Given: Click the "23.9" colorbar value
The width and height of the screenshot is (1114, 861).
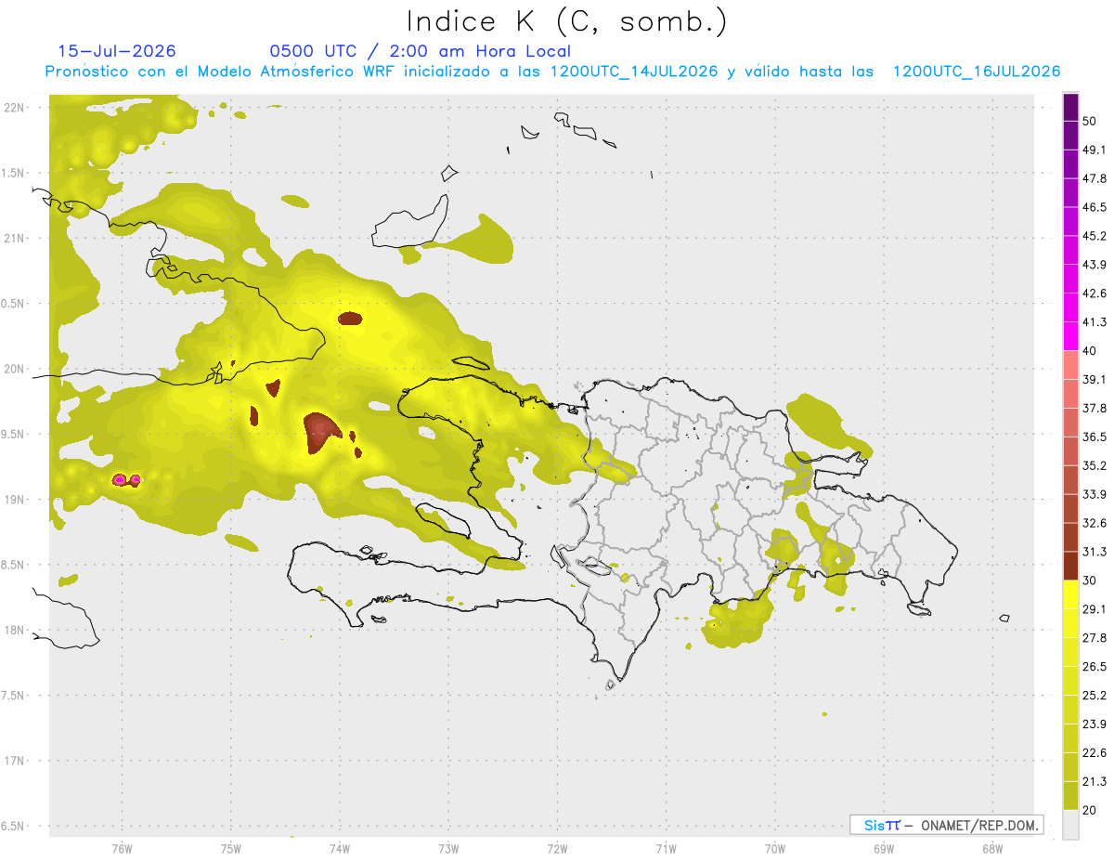Looking at the screenshot, I should pos(1095,724).
